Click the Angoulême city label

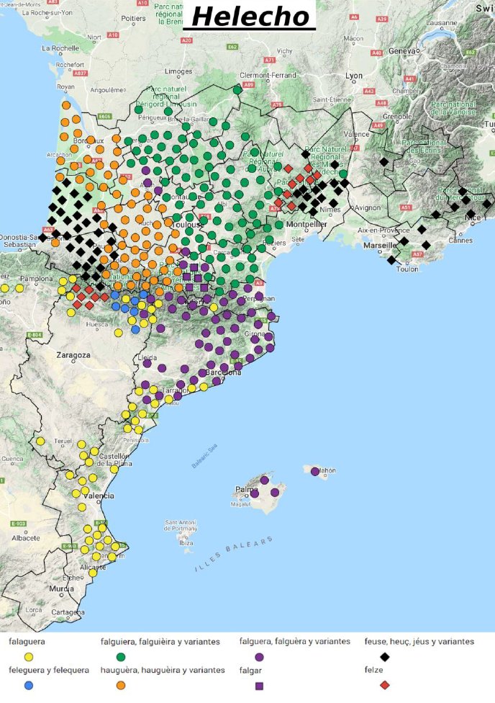(106, 89)
